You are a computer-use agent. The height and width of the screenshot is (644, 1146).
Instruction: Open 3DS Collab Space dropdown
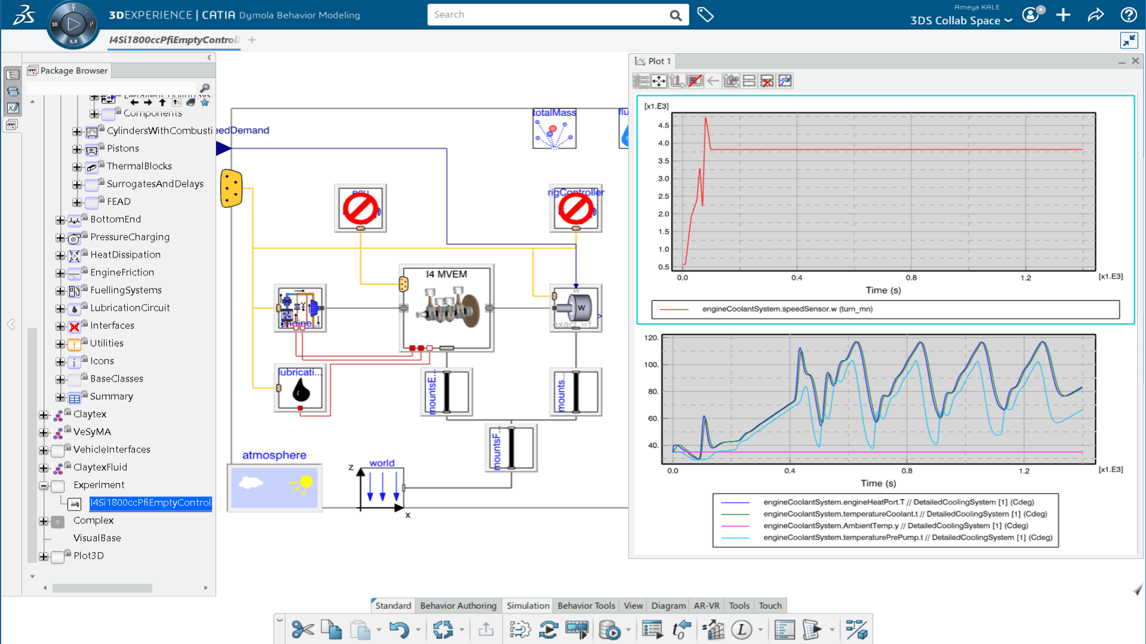[962, 20]
